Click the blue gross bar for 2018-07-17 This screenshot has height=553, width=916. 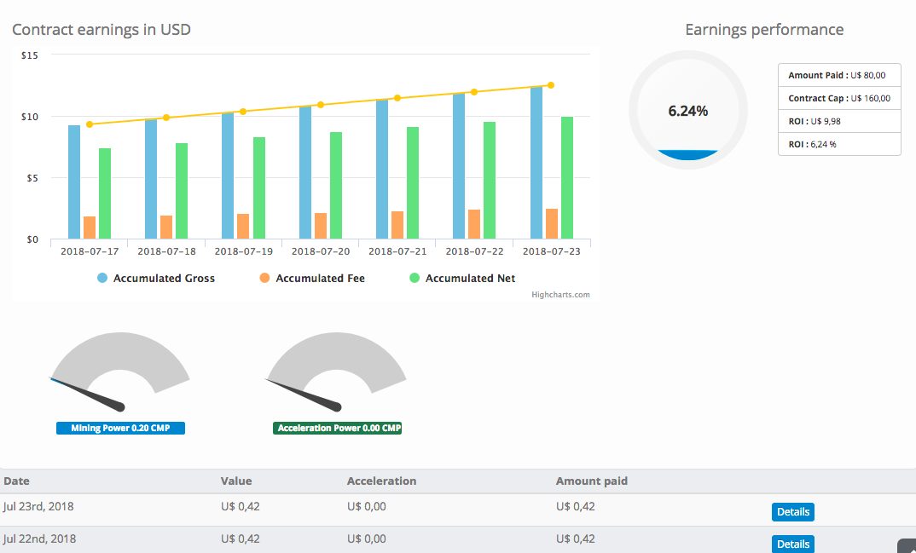(74, 181)
